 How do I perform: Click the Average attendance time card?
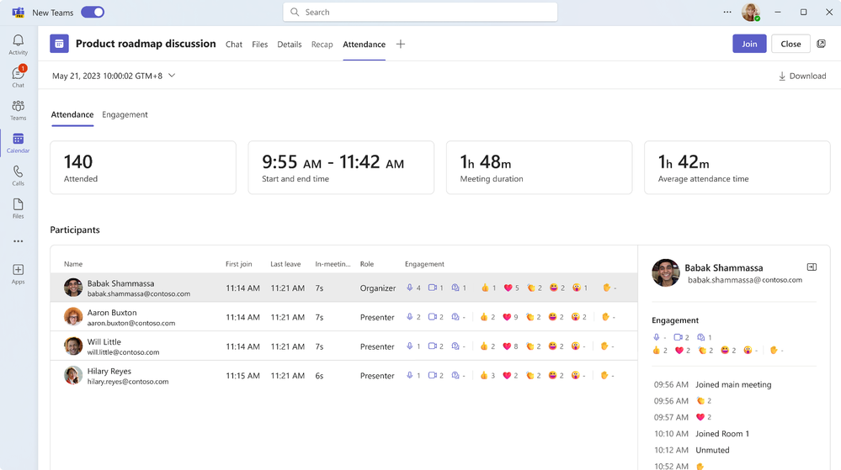[x=737, y=168]
